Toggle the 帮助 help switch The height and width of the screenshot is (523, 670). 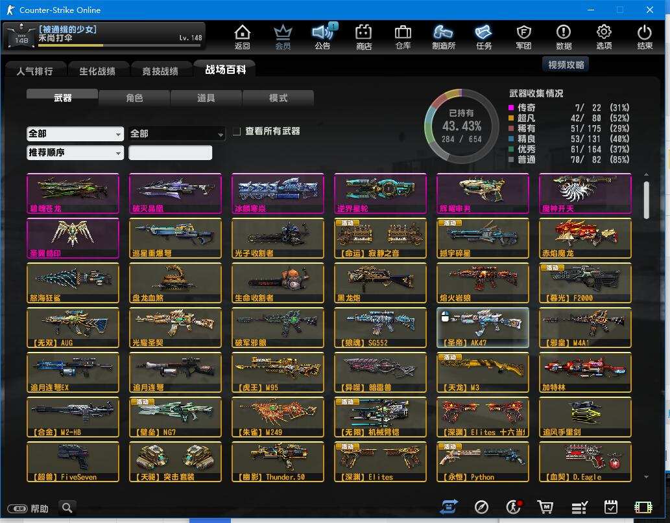click(x=17, y=509)
